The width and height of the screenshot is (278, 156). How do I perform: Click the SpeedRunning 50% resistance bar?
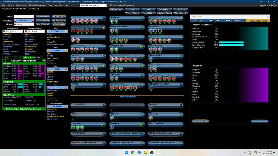(x=231, y=45)
